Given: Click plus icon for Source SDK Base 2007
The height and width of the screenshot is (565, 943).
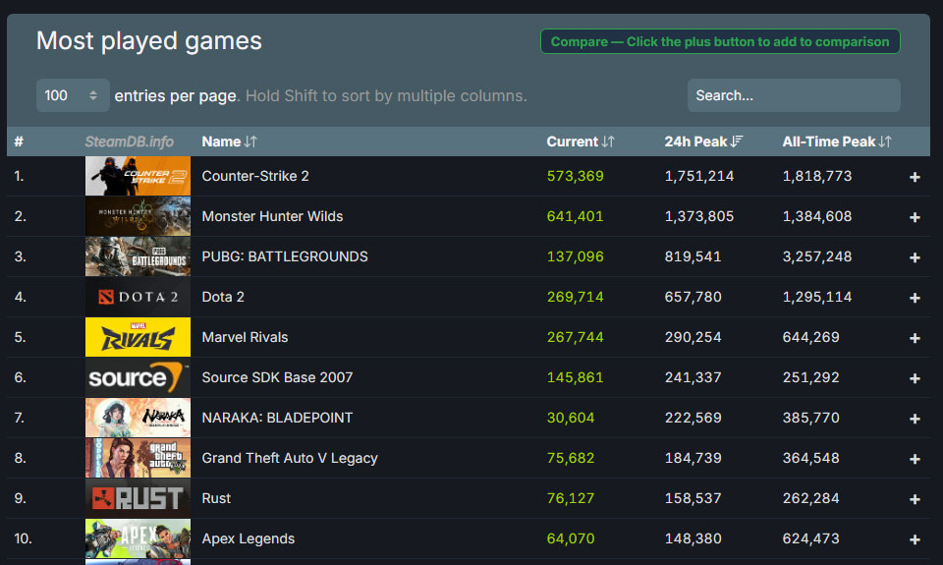Looking at the screenshot, I should coord(915,378).
